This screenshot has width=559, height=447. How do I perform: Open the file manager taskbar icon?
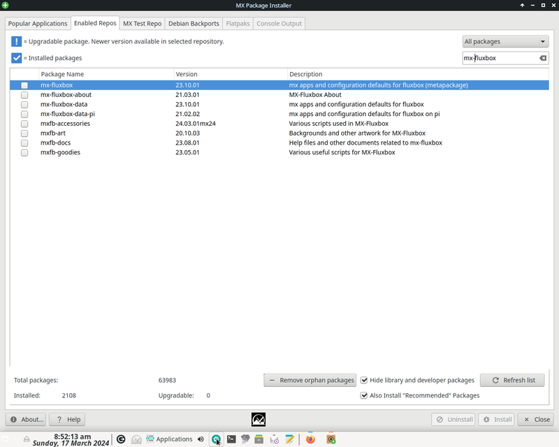click(x=259, y=439)
